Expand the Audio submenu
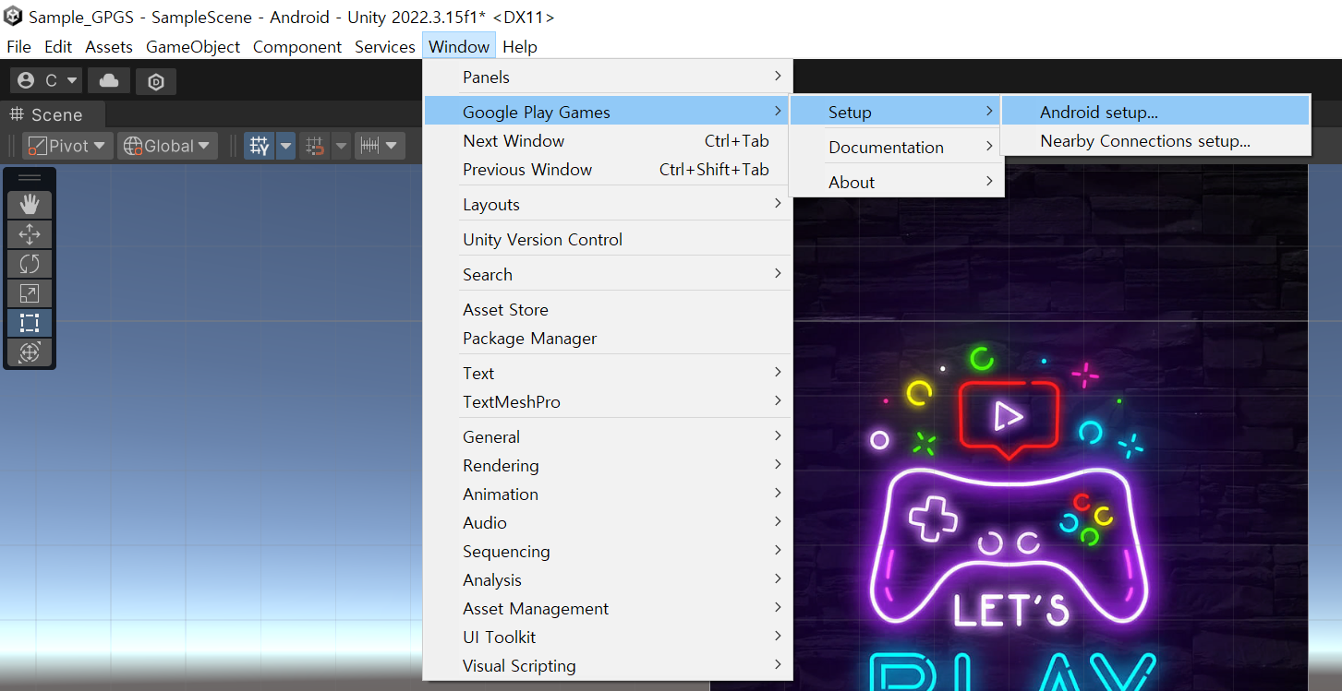The width and height of the screenshot is (1342, 691). tap(608, 522)
